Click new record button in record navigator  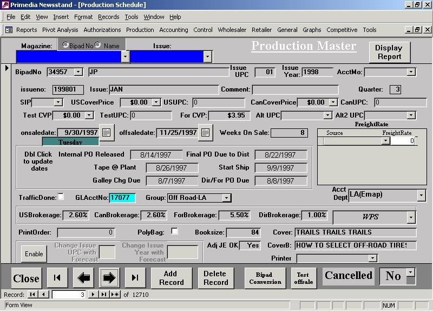tap(115, 294)
